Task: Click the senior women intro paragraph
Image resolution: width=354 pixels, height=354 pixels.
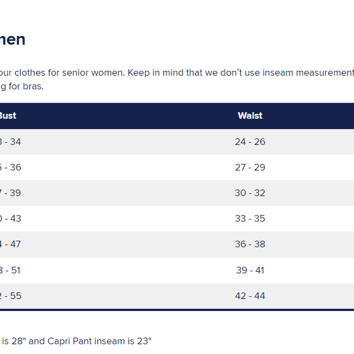Action: coord(177,73)
